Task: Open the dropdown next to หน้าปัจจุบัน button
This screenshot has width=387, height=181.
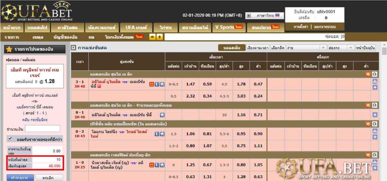Action: point(341,48)
